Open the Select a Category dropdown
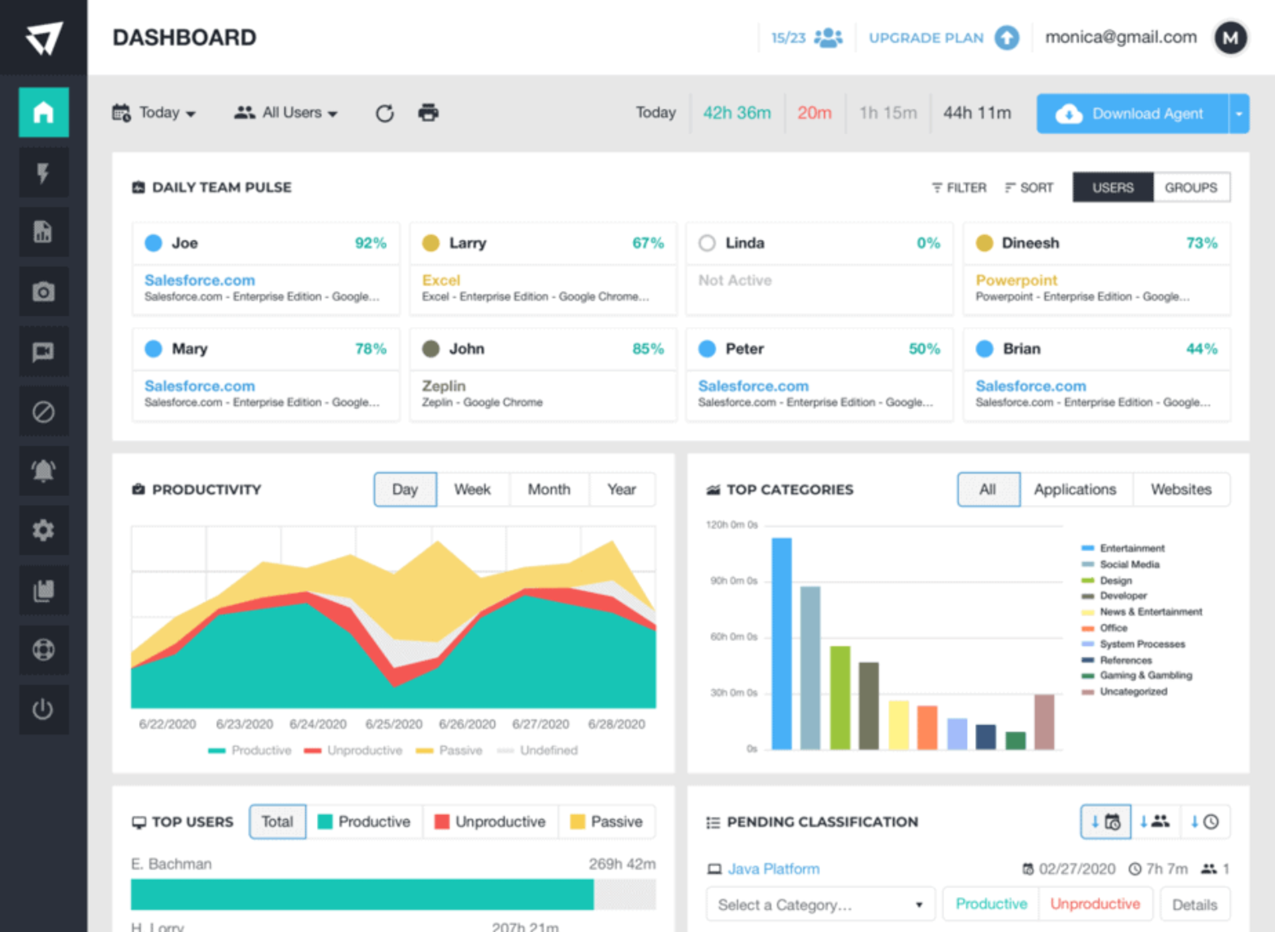1275x932 pixels. 820,904
